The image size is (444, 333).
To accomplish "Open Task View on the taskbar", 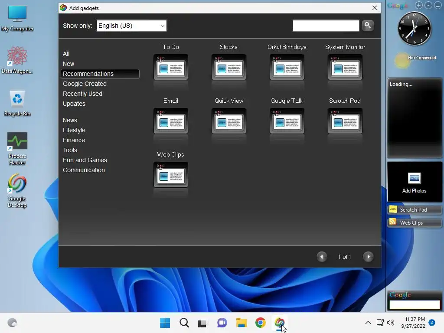I will (x=202, y=323).
